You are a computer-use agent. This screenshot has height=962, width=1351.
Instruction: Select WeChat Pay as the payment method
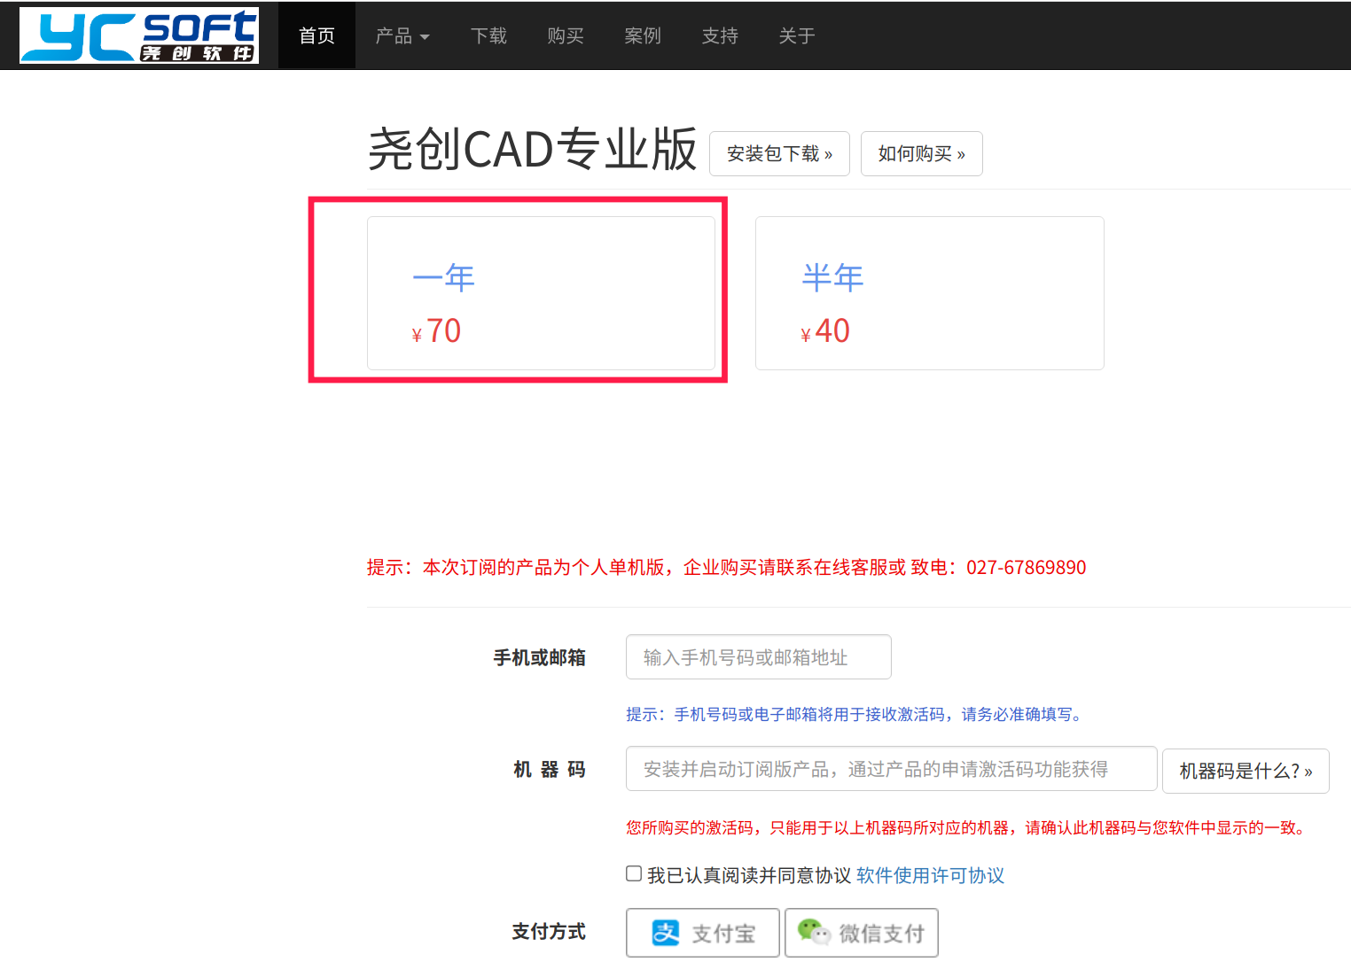pyautogui.click(x=861, y=932)
